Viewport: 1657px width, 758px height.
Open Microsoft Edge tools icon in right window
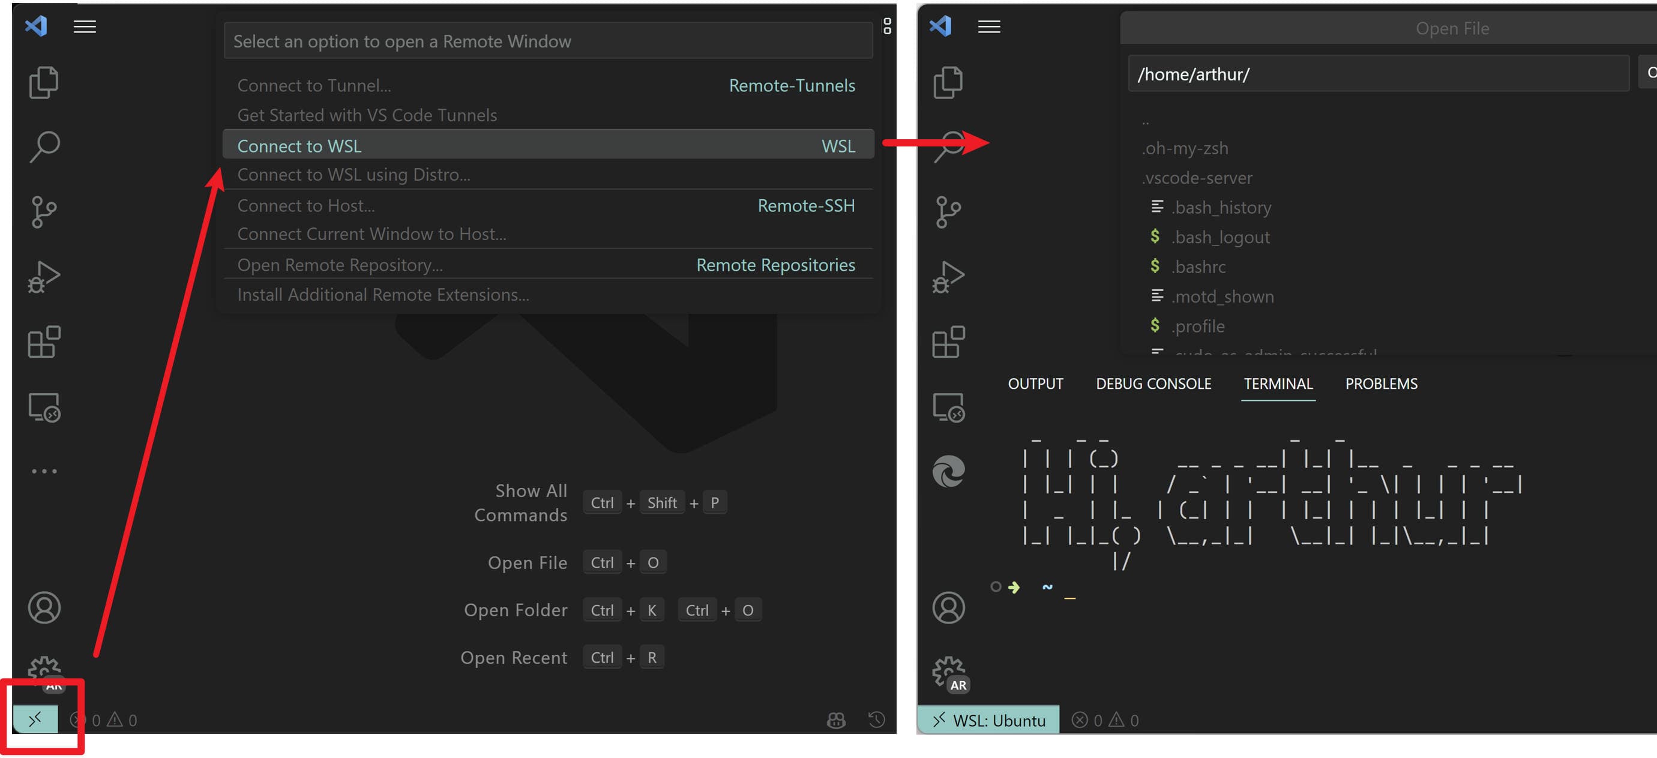coord(949,471)
